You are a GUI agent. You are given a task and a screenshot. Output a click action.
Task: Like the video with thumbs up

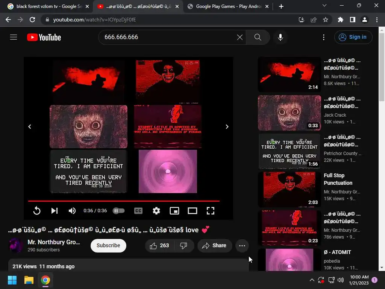pyautogui.click(x=159, y=245)
